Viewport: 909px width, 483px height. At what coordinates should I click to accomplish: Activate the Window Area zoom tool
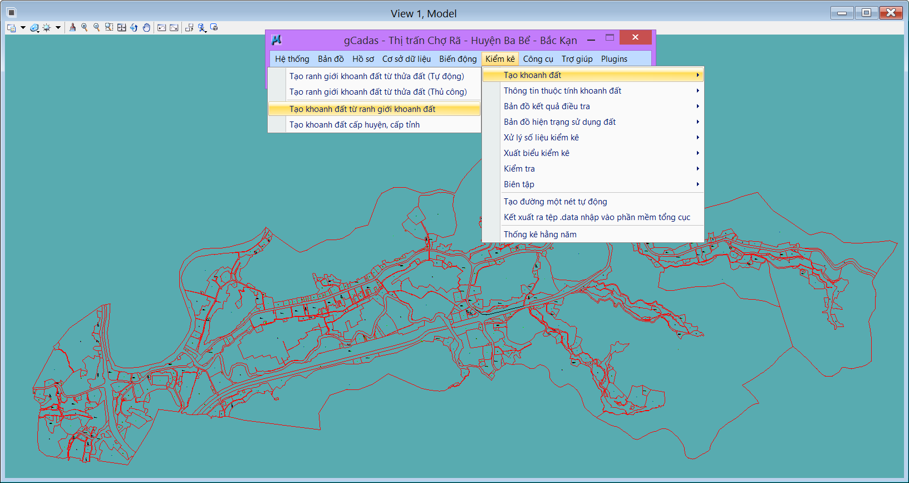[x=109, y=27]
